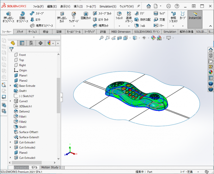Open the DimXpertManager crosshair tab
The image size is (214, 174).
(x=40, y=43)
